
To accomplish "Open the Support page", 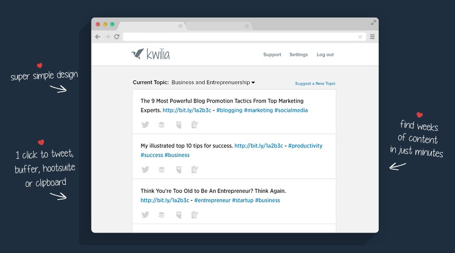I will (x=272, y=54).
